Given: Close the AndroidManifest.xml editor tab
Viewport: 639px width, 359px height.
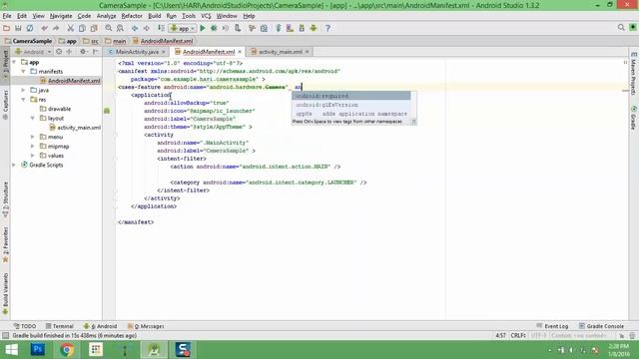Looking at the screenshot, I should [x=240, y=52].
